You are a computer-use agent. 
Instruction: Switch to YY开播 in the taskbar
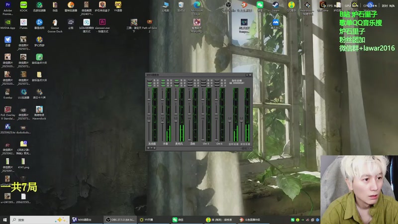click(153, 220)
